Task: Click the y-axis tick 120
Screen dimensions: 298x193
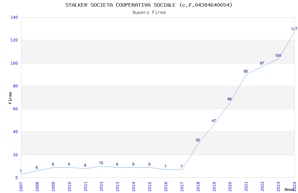Action: [x=14, y=40]
